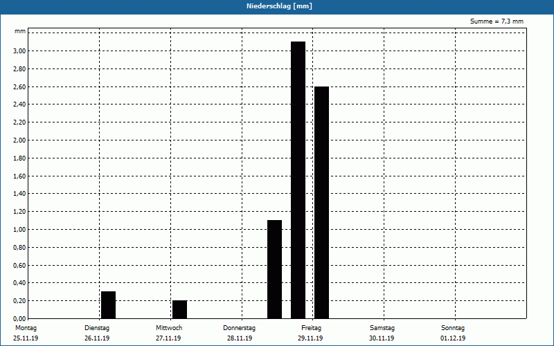Click the 0,40 y-axis value
554x346 pixels.
coord(19,283)
